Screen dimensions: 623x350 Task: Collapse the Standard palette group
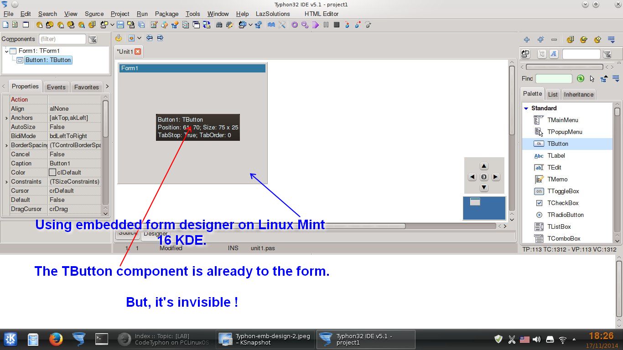coord(526,108)
